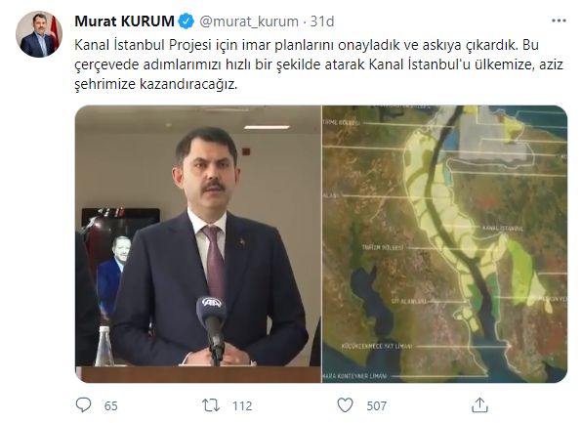Viewport: 581px width, 423px height.
Task: Open the three-dot more options menu
Action: (x=559, y=21)
